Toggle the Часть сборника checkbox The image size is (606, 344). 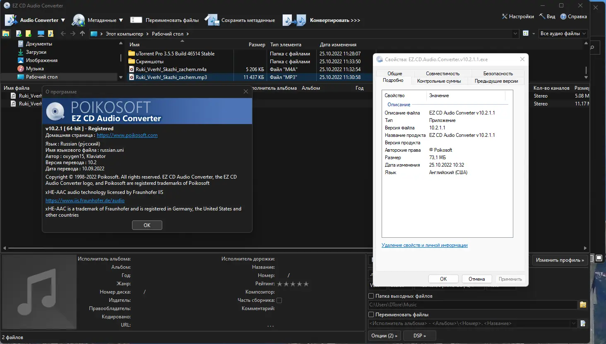click(279, 300)
